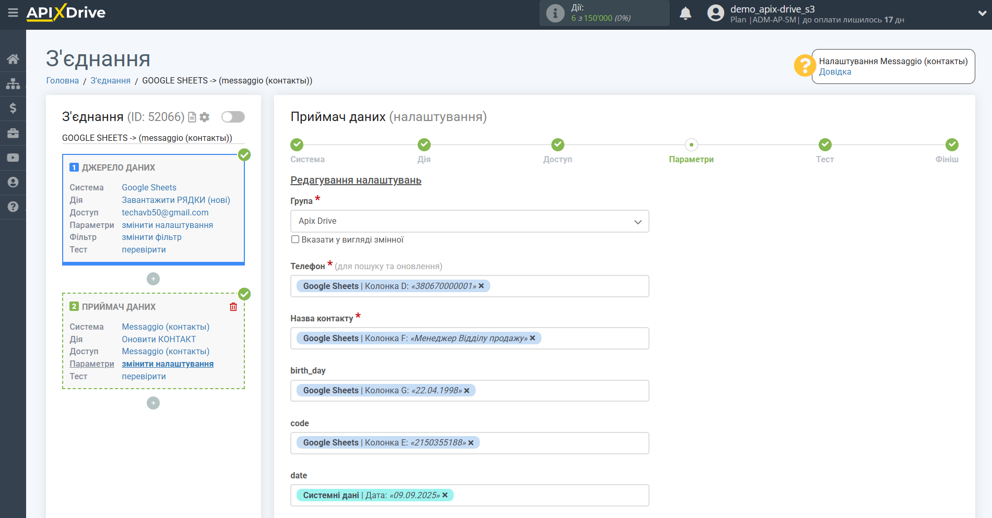Open connection settings gear icon
This screenshot has height=518, width=992.
tap(205, 117)
